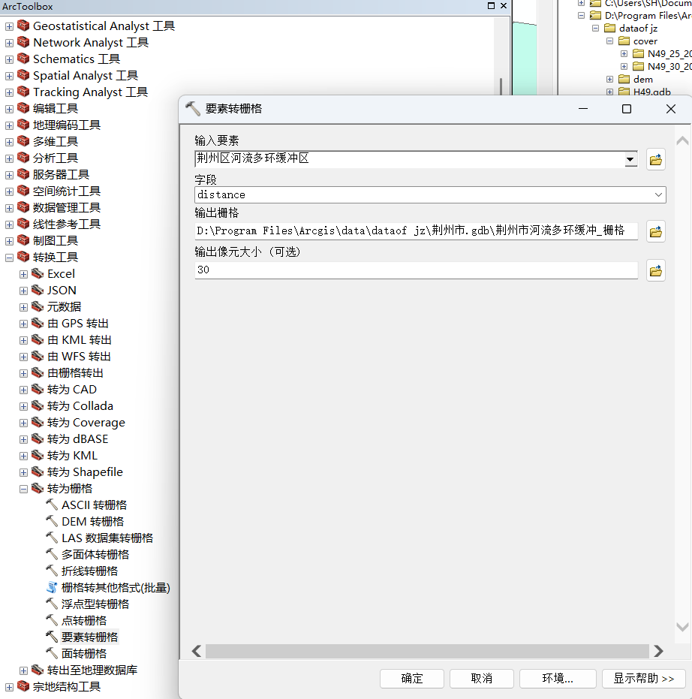Screen dimensions: 692x699
Task: Select the 转换工具 toolbox icon
Action: [x=23, y=257]
